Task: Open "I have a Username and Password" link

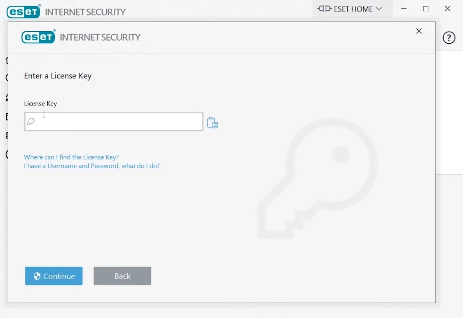Action: click(x=92, y=166)
